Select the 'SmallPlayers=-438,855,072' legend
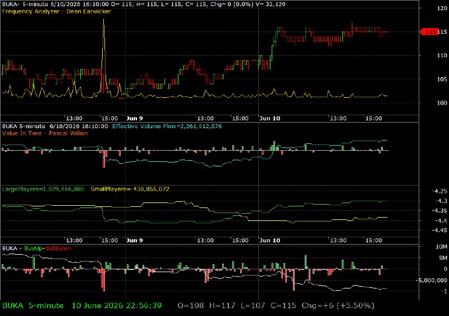The image size is (449, 316). [x=130, y=189]
